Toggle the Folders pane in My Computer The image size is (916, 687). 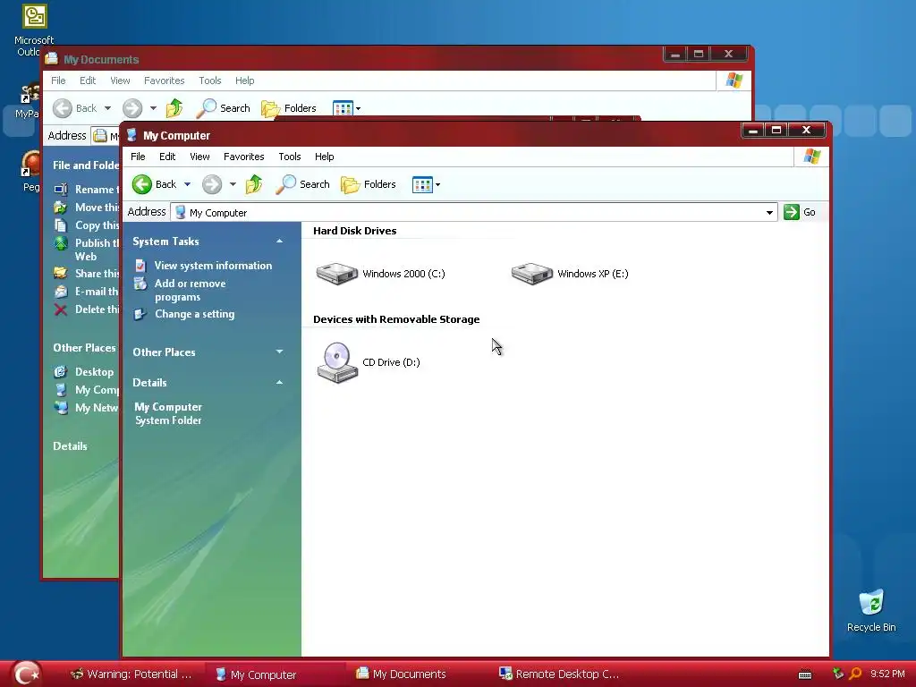tap(369, 184)
